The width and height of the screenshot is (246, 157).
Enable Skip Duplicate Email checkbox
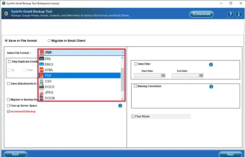click(10, 62)
